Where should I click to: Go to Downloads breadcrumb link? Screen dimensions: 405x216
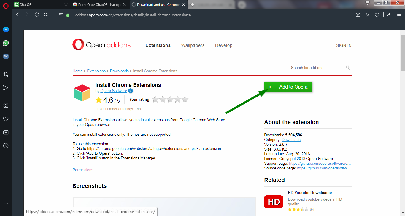tap(119, 71)
